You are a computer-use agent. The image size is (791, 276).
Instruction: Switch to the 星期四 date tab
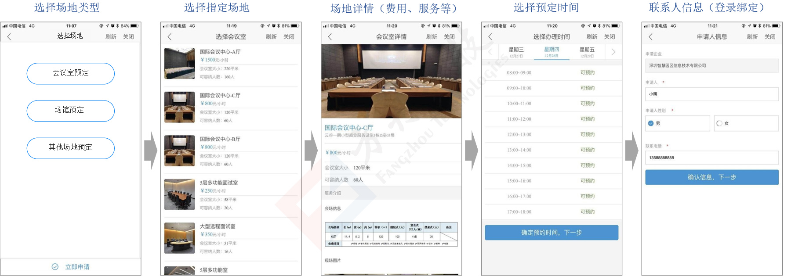pos(552,52)
